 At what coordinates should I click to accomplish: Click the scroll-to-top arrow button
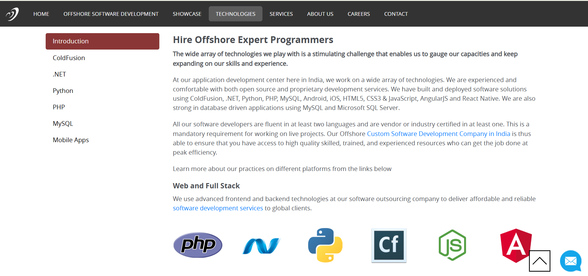coord(540,261)
